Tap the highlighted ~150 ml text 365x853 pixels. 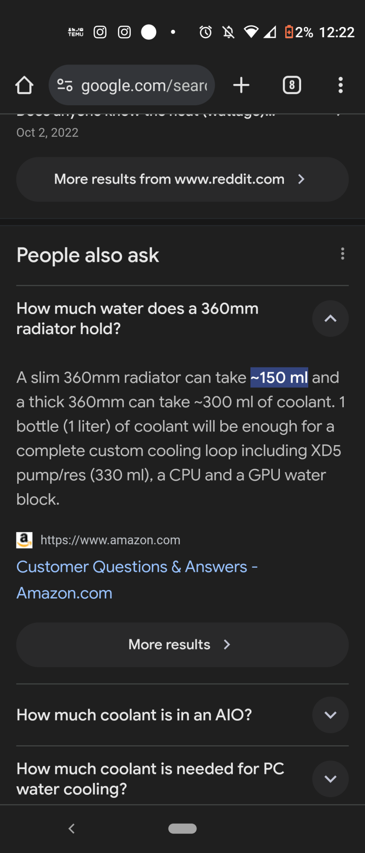coord(279,378)
